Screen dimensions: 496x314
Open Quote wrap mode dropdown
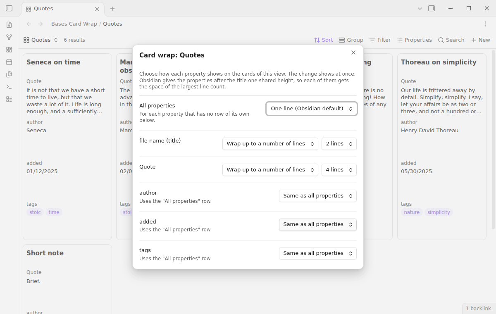click(x=270, y=170)
